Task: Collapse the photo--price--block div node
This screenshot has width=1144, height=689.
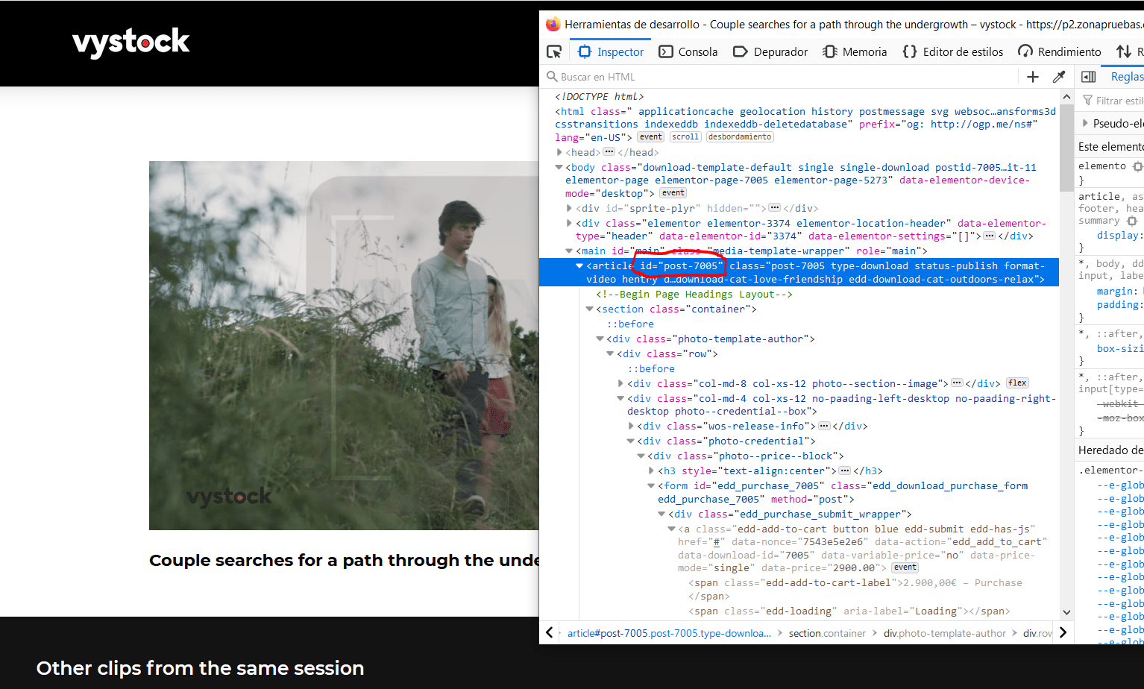Action: click(641, 456)
